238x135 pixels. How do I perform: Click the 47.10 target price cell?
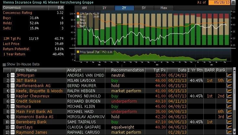[x=160, y=122]
